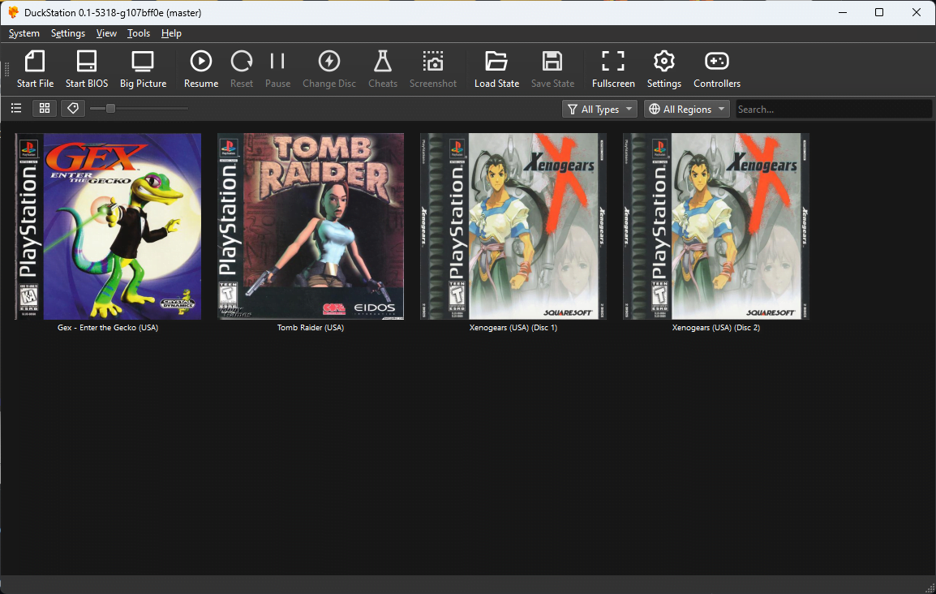Screen dimensions: 936x594
Task: Toggle the show titles tag button
Action: (73, 108)
